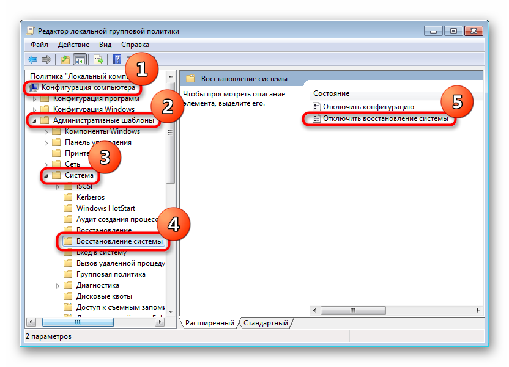Collapse the Система node
The width and height of the screenshot is (509, 367).
coord(46,176)
